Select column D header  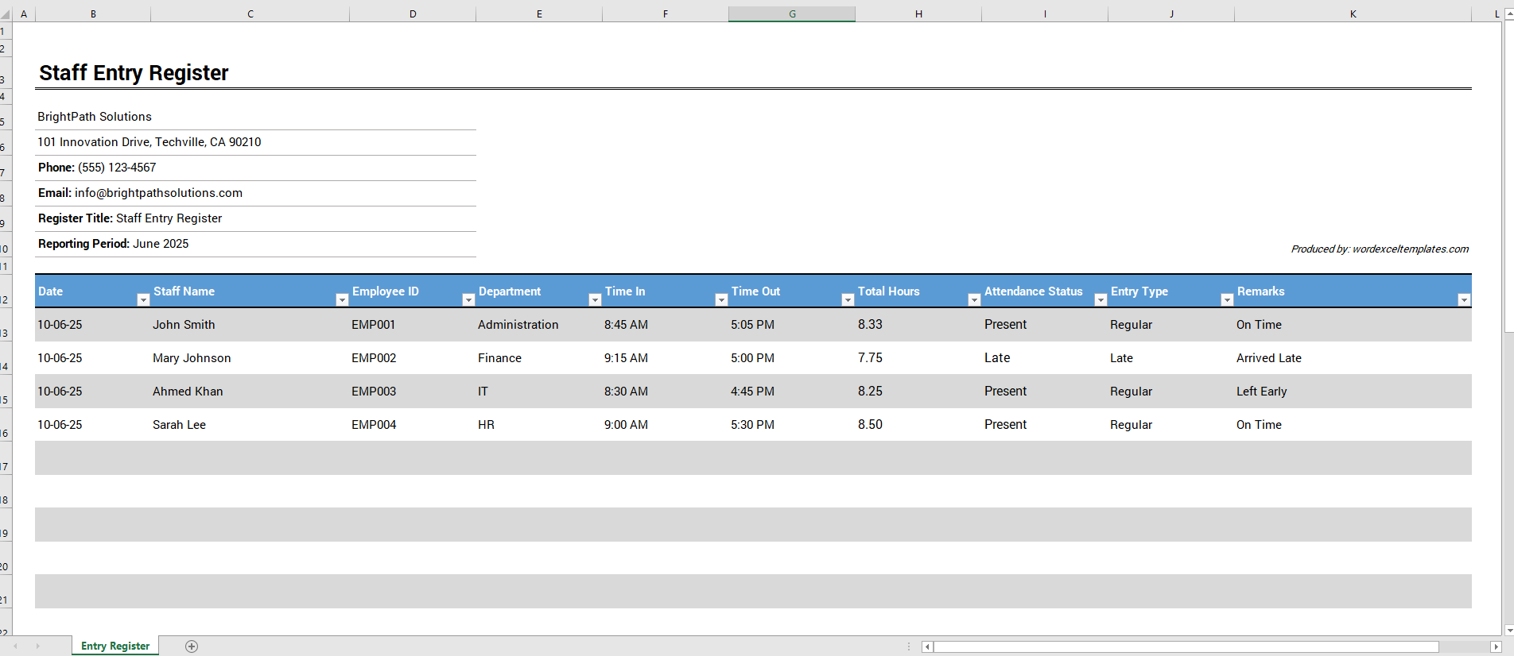tap(413, 14)
